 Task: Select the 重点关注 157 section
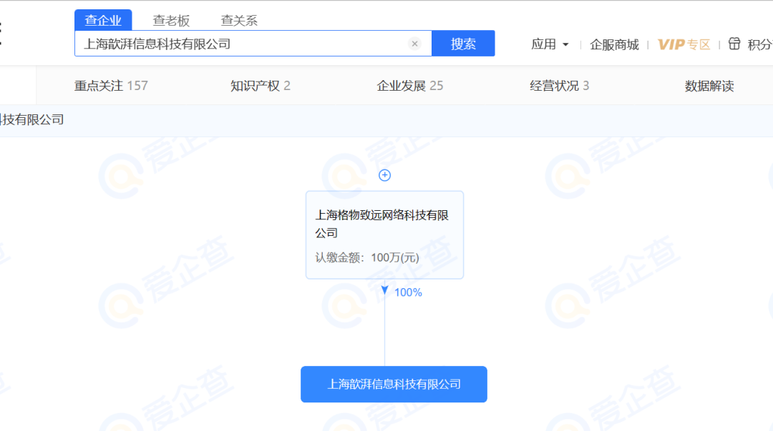pos(111,86)
